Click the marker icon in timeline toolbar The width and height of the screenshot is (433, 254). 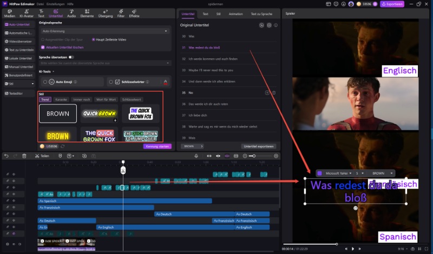(60, 156)
